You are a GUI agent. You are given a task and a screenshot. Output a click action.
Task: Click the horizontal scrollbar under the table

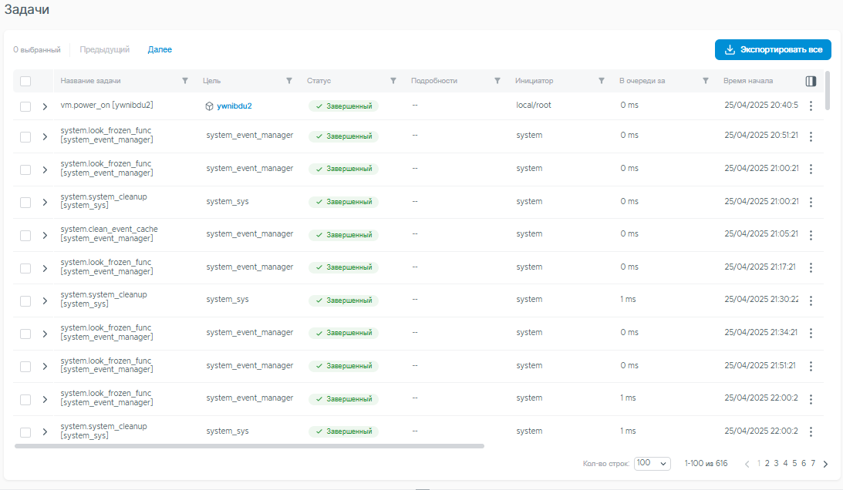click(249, 446)
